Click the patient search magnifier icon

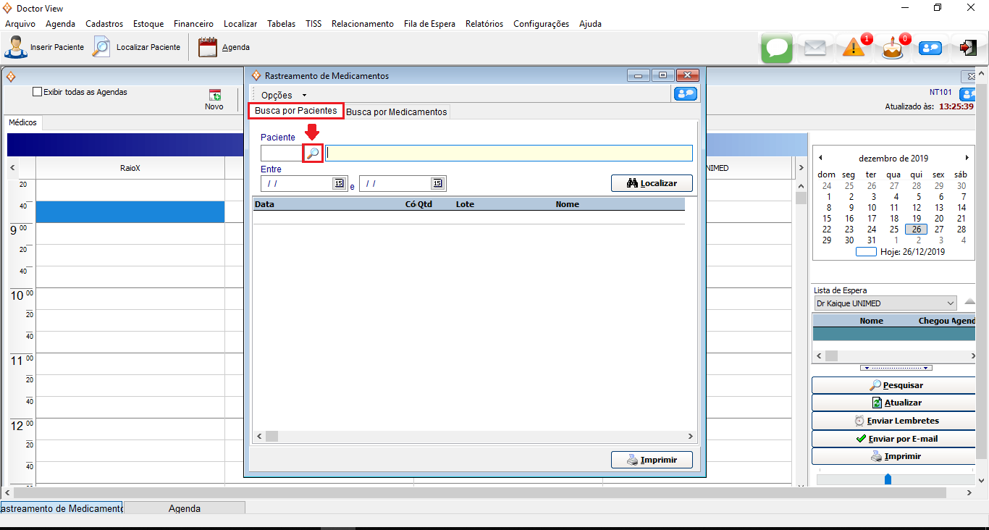click(313, 153)
